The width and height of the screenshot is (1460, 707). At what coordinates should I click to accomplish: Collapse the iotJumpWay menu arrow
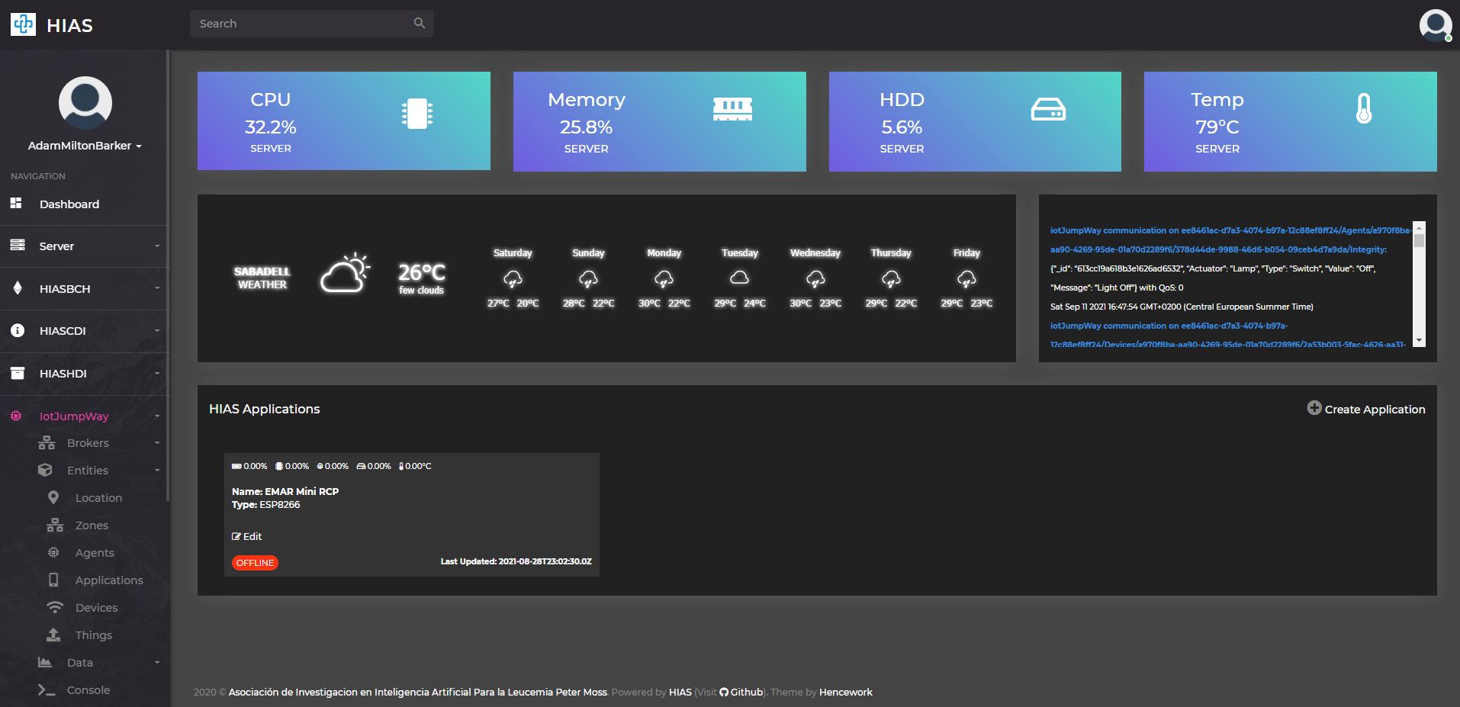pyautogui.click(x=157, y=416)
